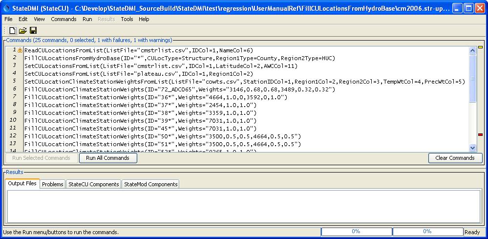The height and width of the screenshot is (239, 488).
Task: Click Run All Commands button
Action: [x=108, y=158]
